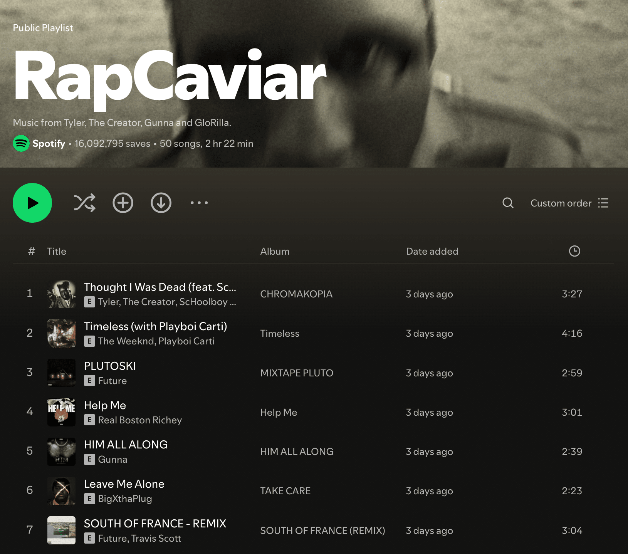
Task: Open TAKE CARE album link
Action: [x=285, y=491]
